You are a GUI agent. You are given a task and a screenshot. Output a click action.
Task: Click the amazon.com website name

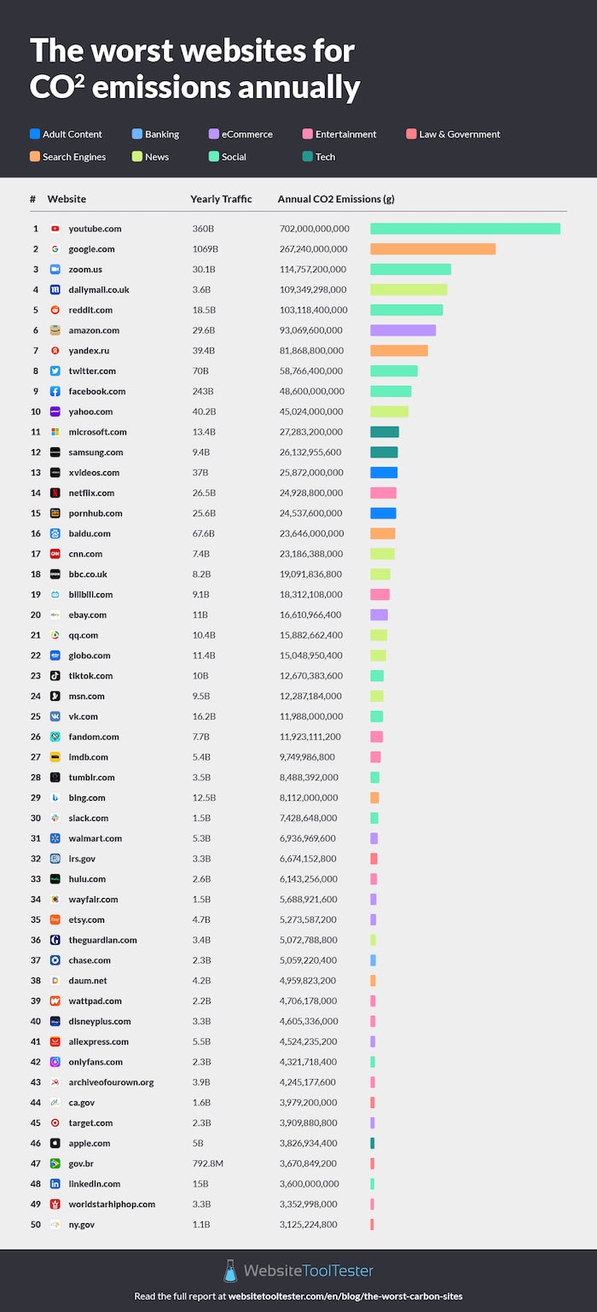click(94, 330)
